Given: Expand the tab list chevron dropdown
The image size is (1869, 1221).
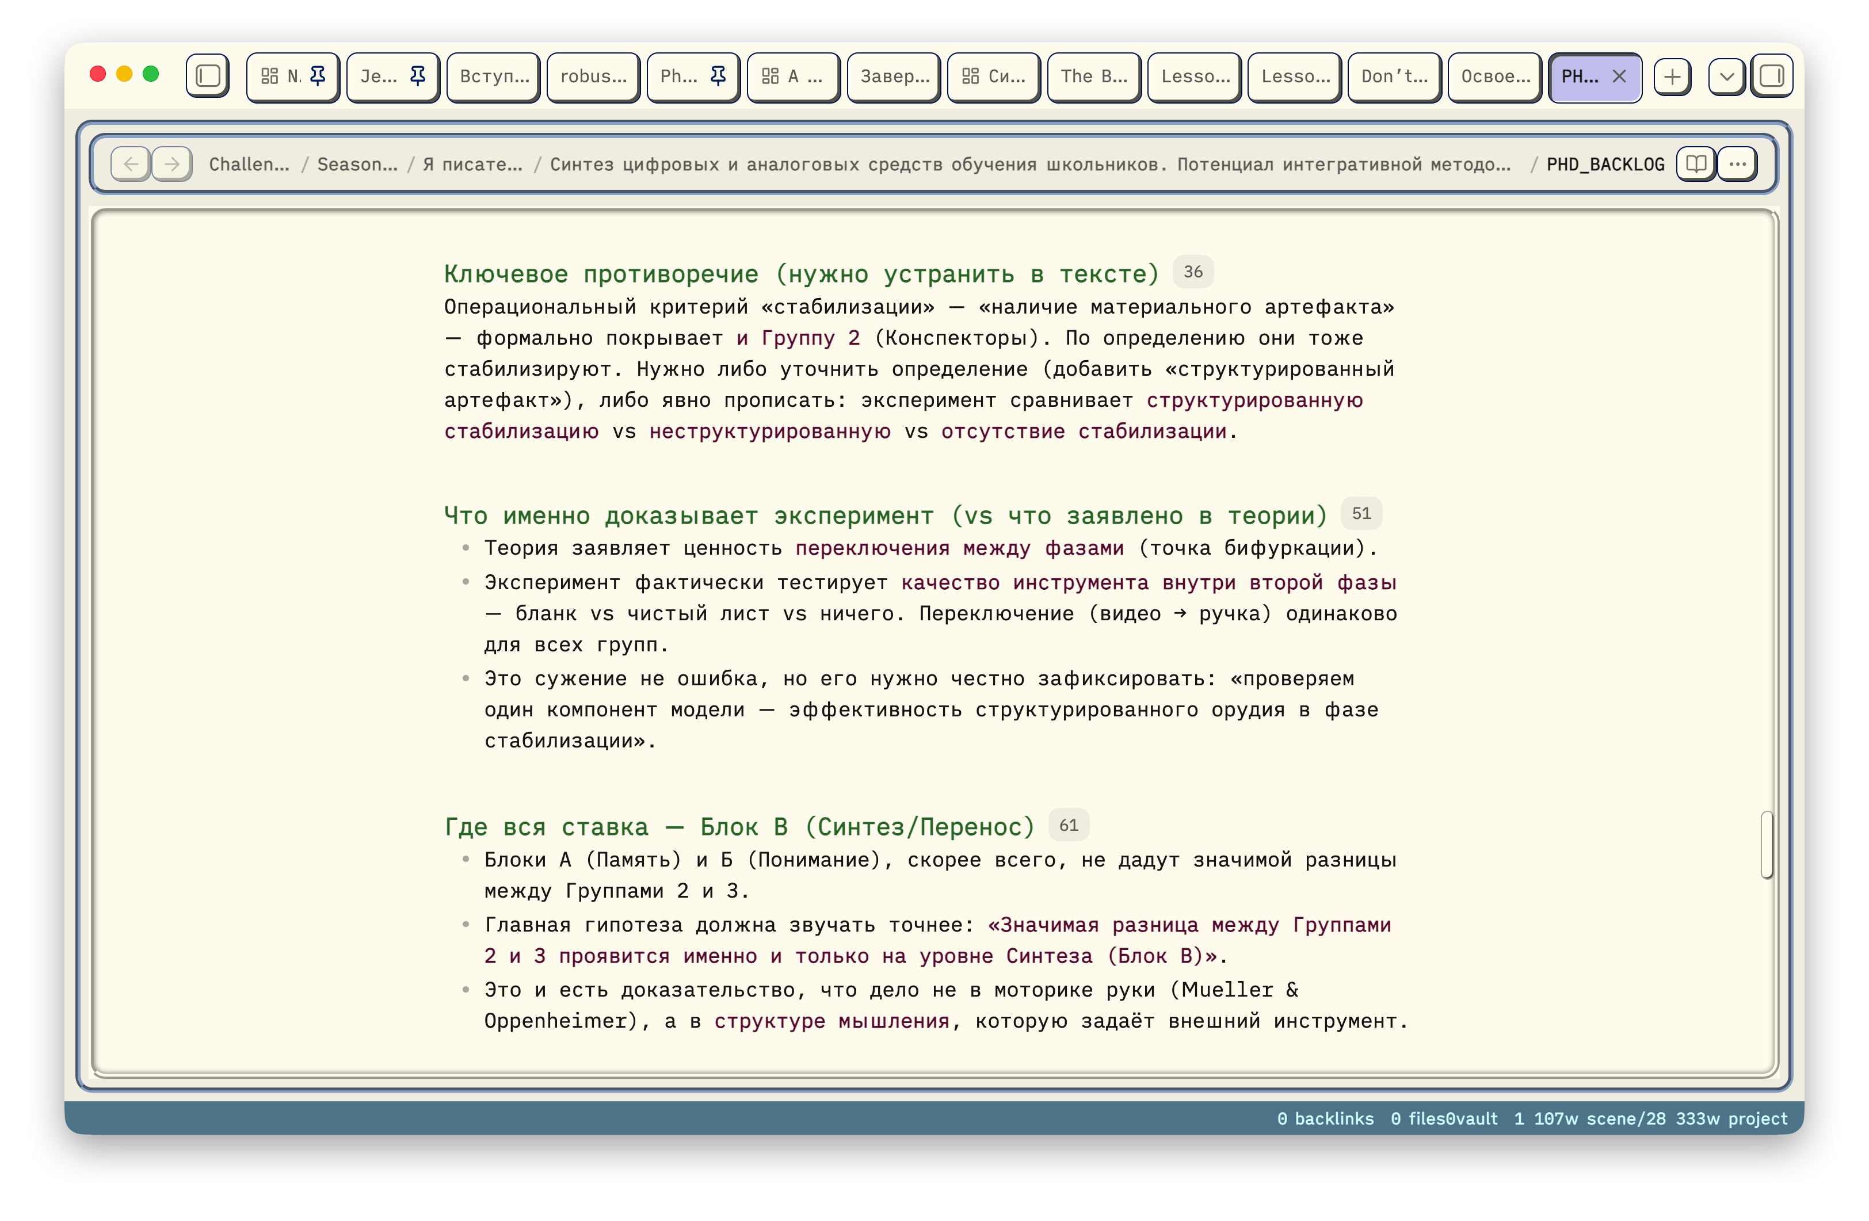Looking at the screenshot, I should (1726, 76).
